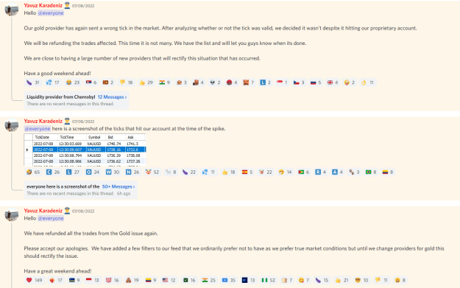Viewport: 460px width, 288px height.
Task: Click the Nigeria flag reaction showing 52
Action: (269, 280)
